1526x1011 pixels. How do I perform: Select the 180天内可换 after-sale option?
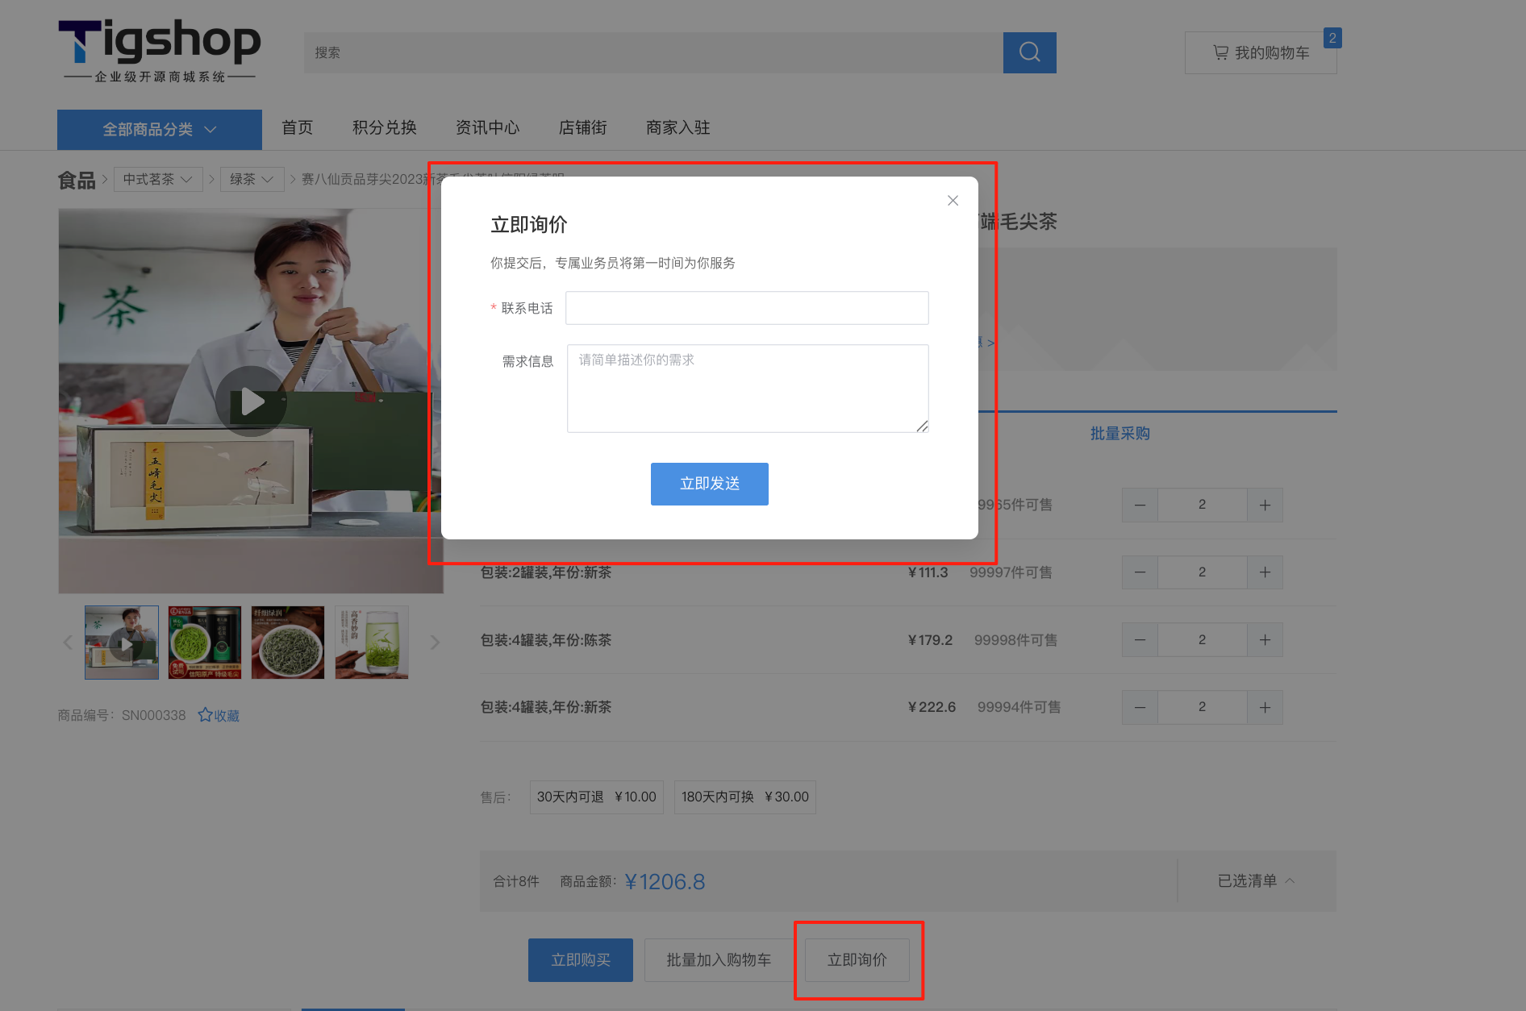[744, 797]
